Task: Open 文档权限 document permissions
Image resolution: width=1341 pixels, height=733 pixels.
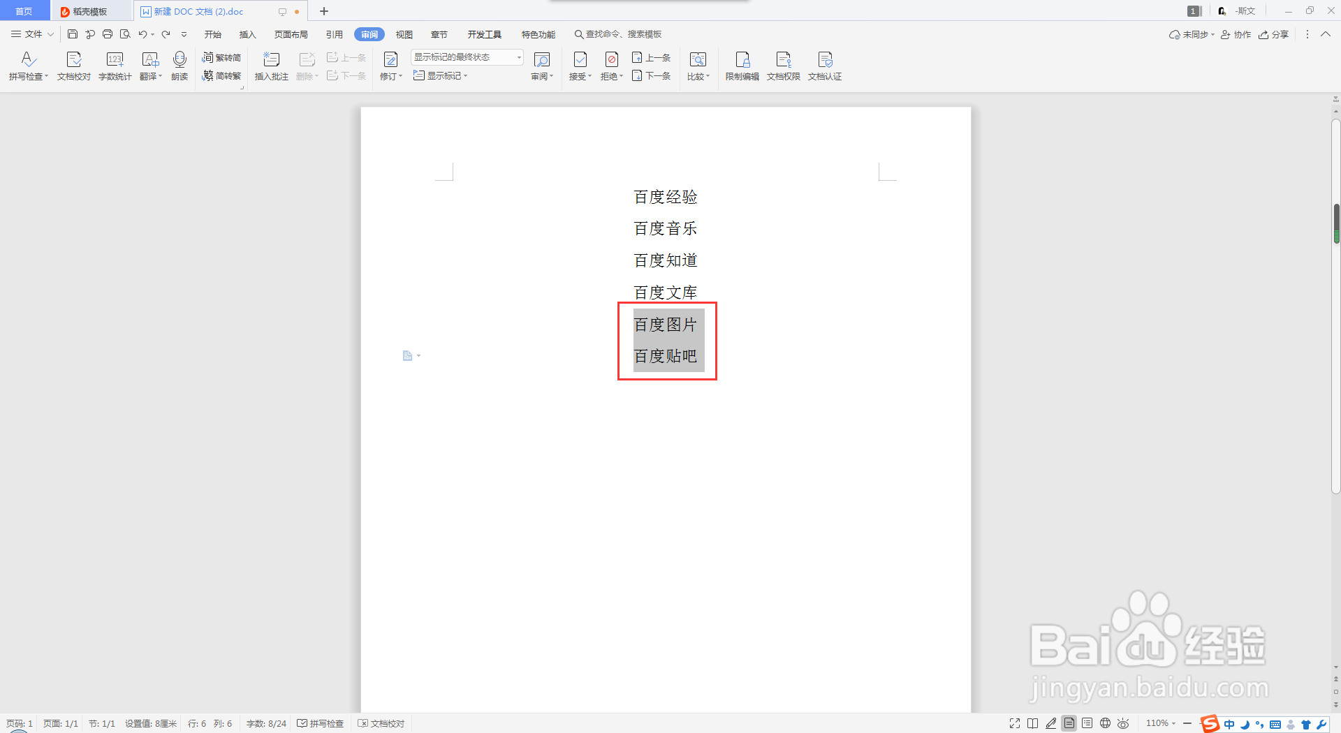Action: [x=784, y=66]
